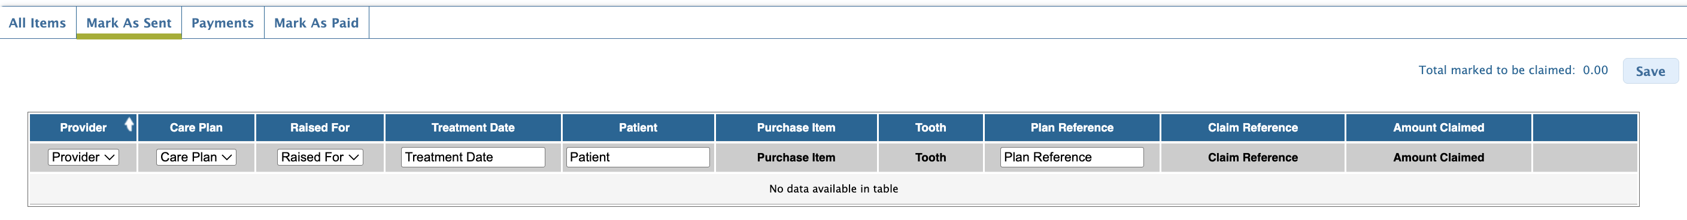
Task: Click the Patient filter input
Action: point(638,157)
